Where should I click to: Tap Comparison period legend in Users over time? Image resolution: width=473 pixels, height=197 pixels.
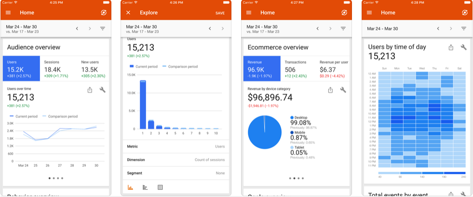point(60,116)
